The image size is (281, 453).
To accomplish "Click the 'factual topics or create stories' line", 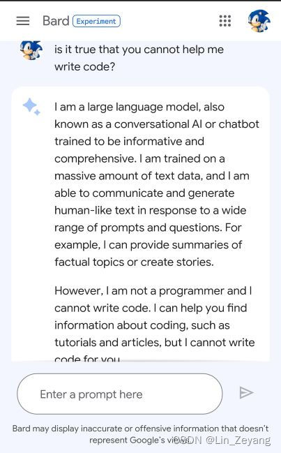I will click(134, 262).
